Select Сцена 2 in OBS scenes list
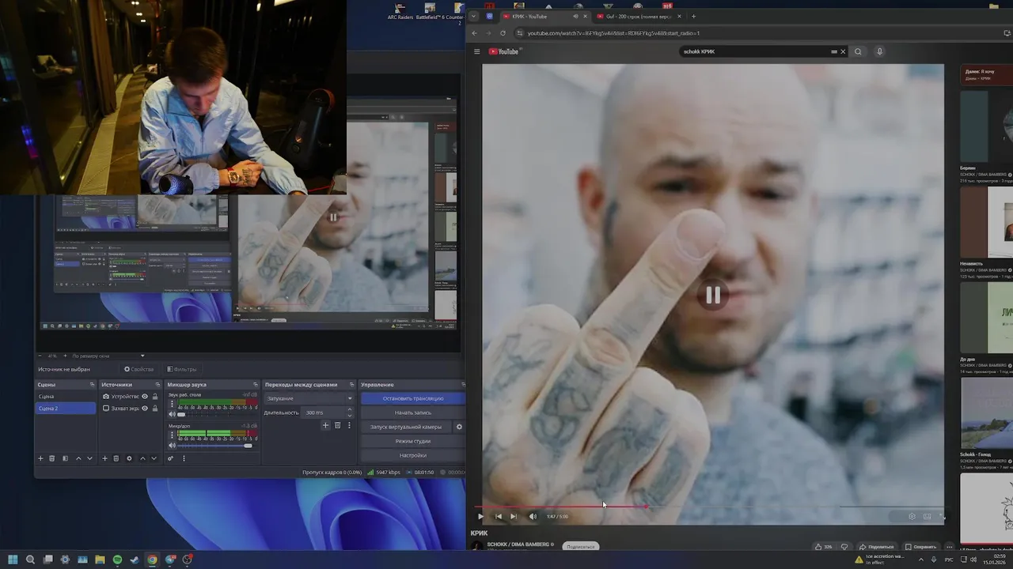The width and height of the screenshot is (1013, 569). tap(66, 409)
